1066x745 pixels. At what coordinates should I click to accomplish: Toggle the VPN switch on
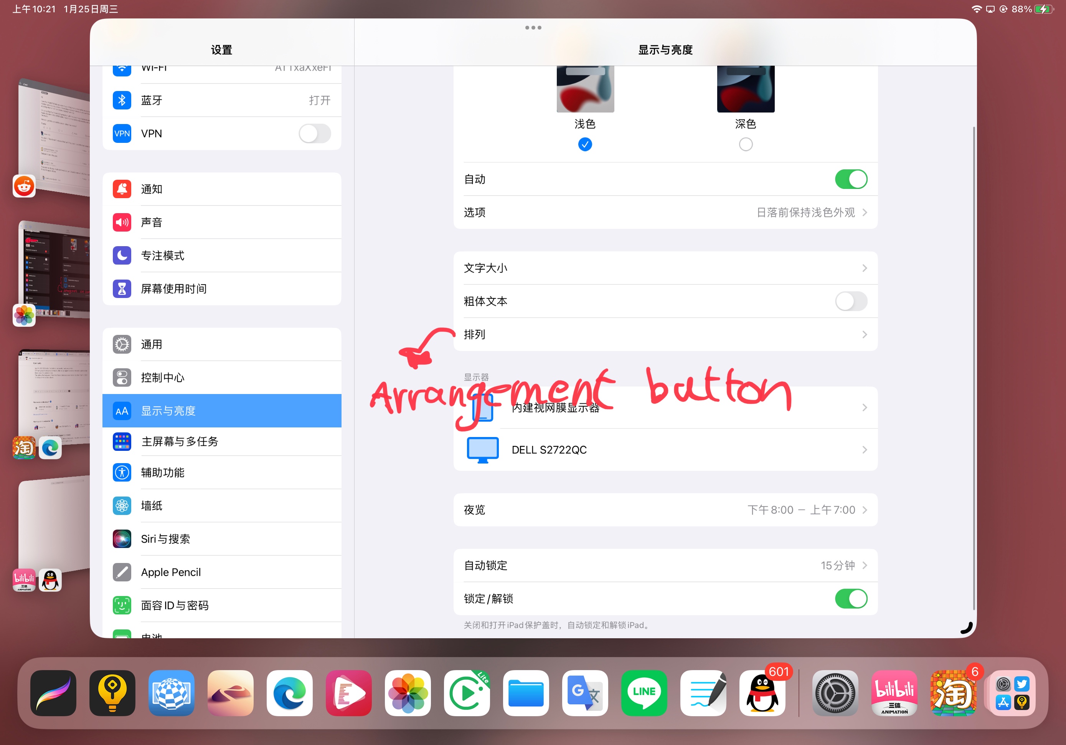coord(315,134)
